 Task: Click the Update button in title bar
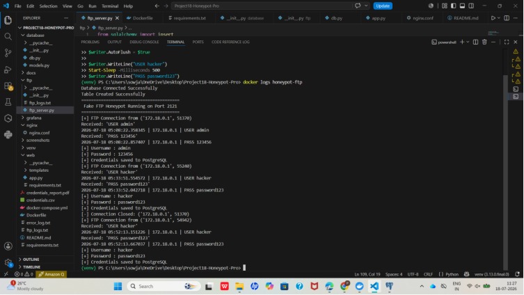point(383,6)
